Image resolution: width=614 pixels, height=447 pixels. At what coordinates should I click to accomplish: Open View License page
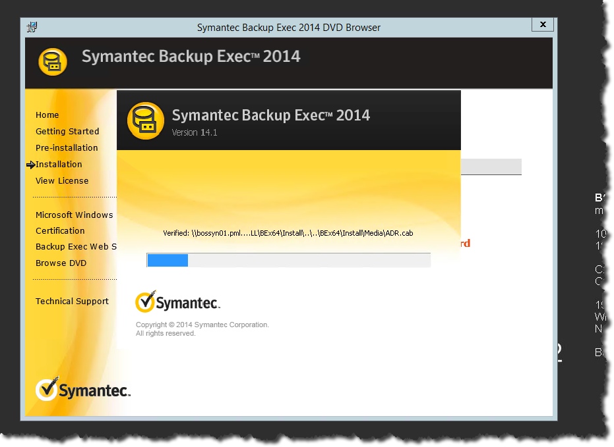coord(62,180)
